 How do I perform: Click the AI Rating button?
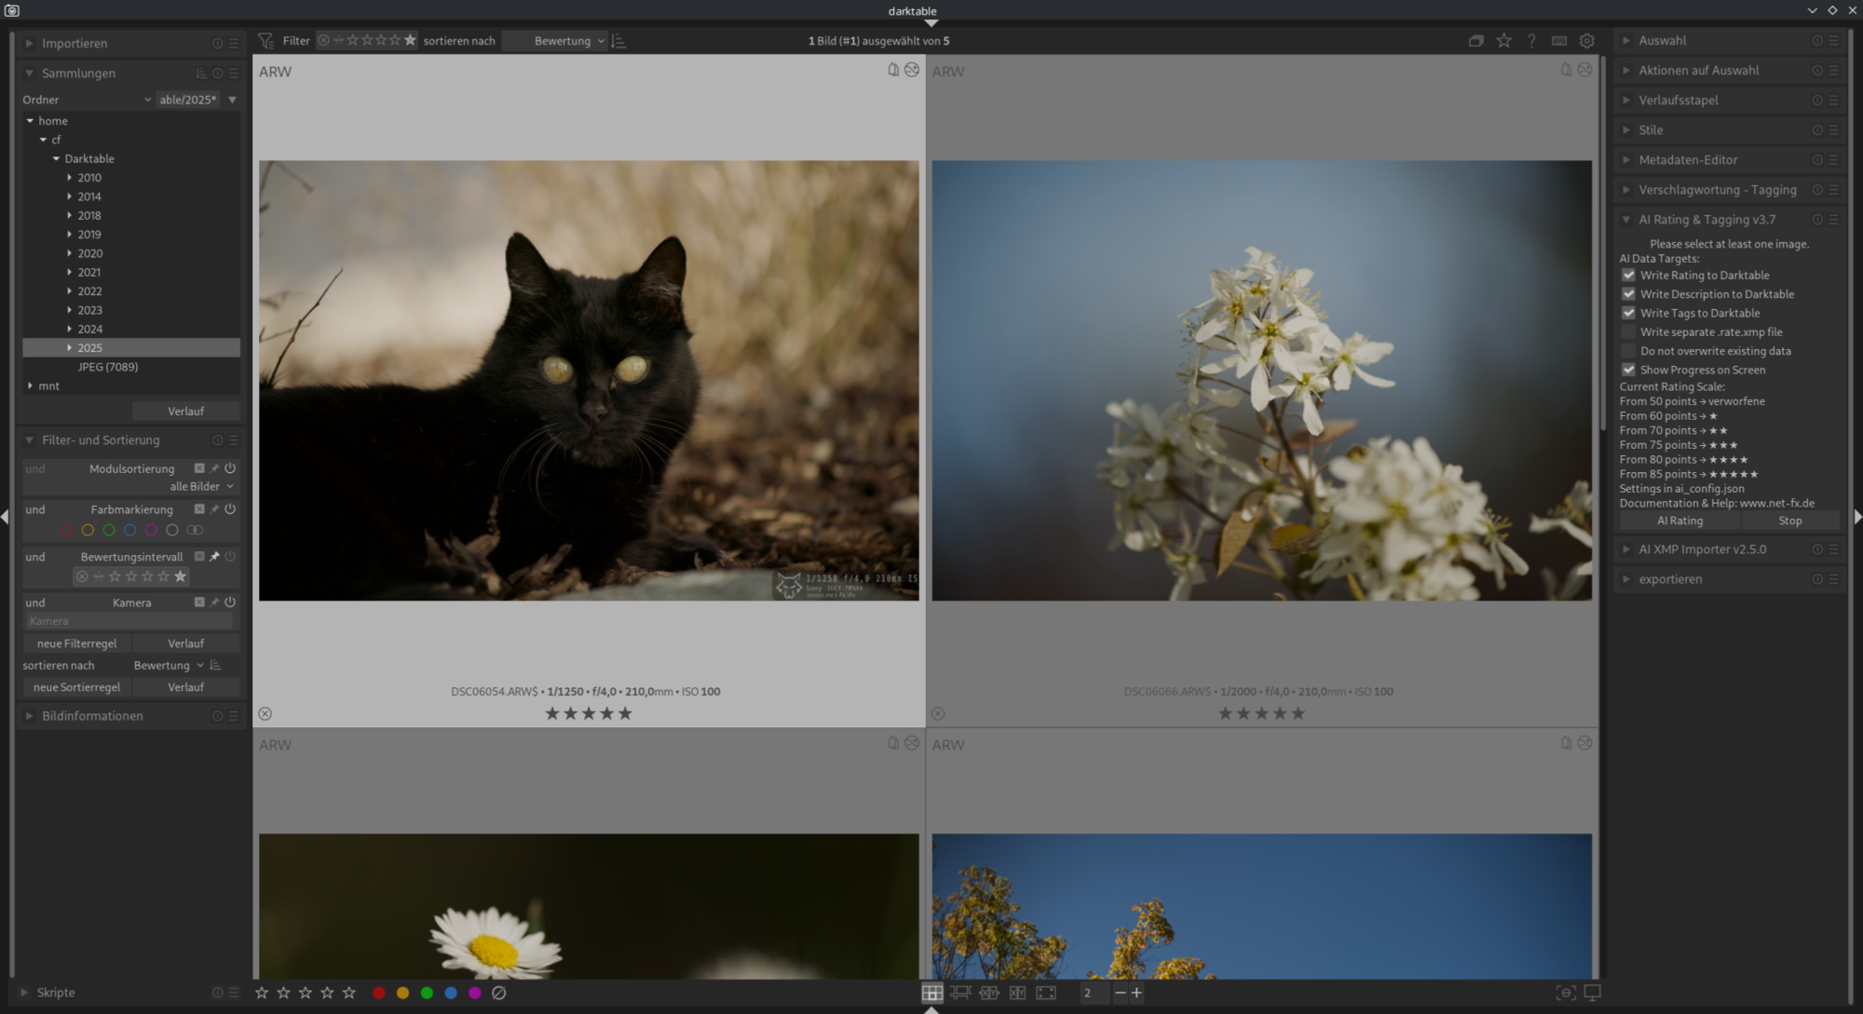tap(1679, 521)
